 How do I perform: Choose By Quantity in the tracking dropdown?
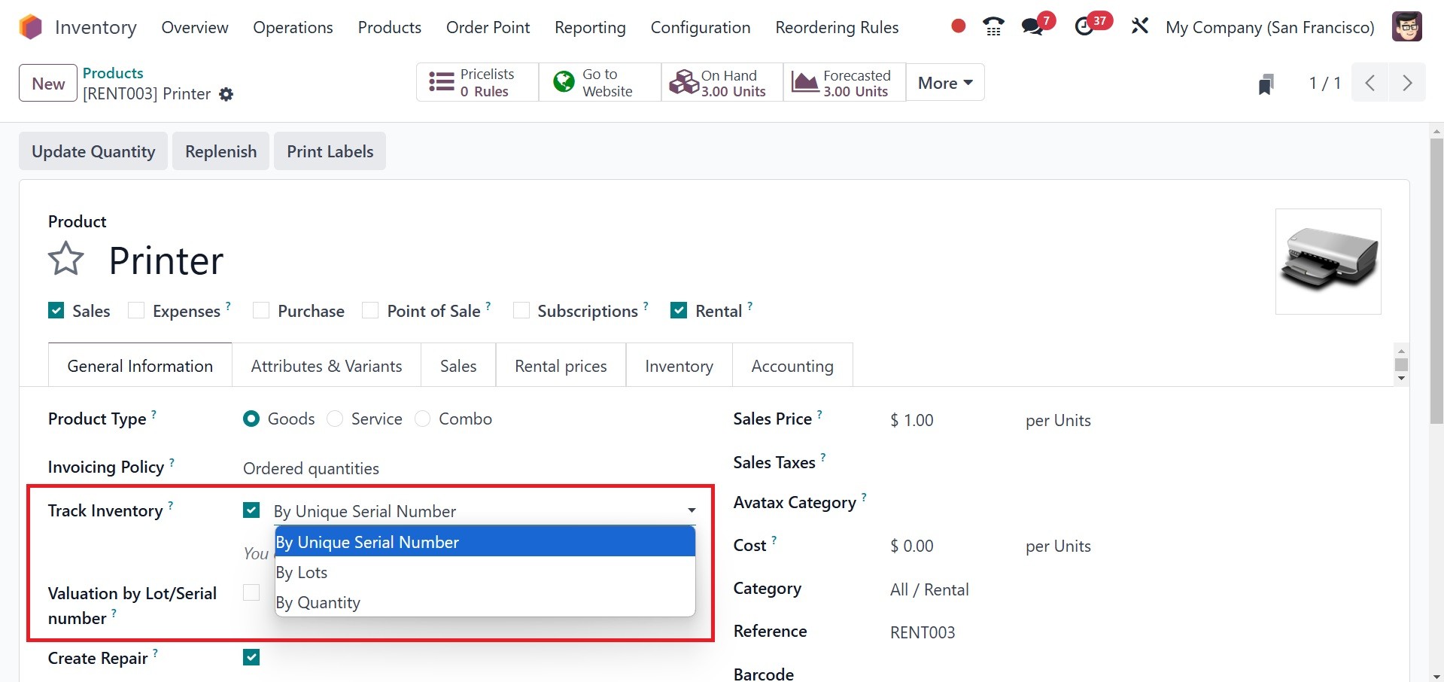pyautogui.click(x=318, y=602)
